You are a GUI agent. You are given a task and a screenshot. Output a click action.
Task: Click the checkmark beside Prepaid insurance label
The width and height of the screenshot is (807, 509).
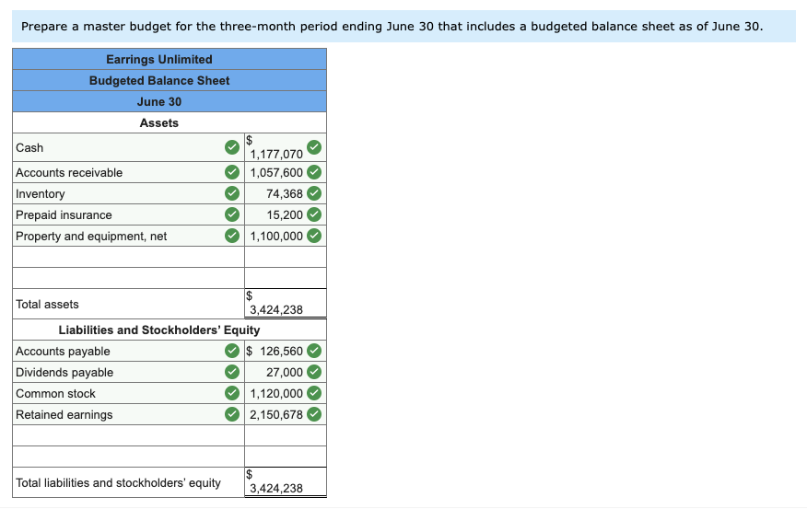232,214
